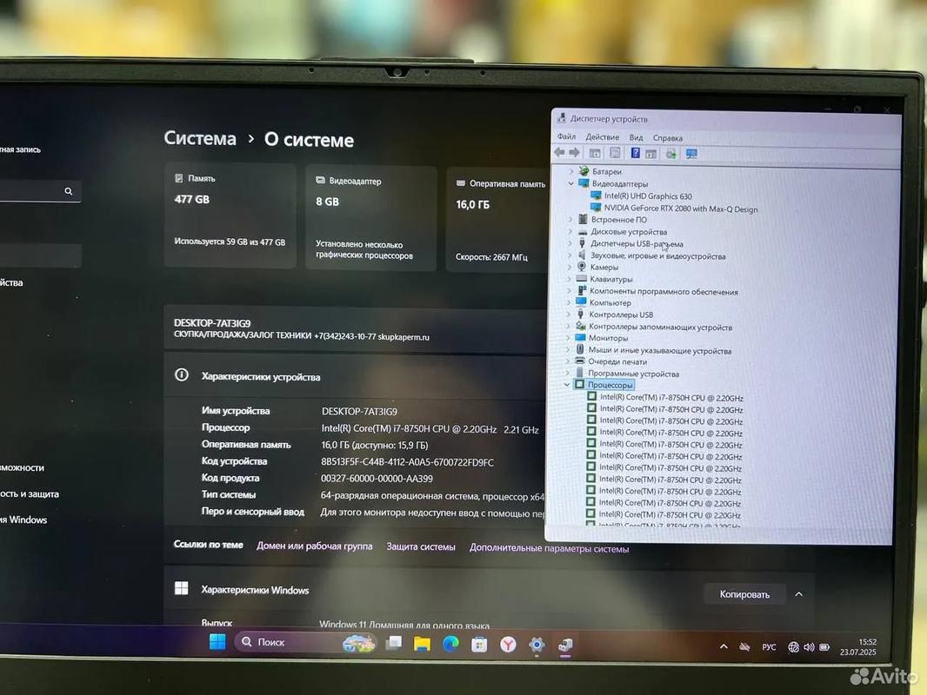
Task: Select Контроллеры запоминающих устройств item
Action: point(660,327)
